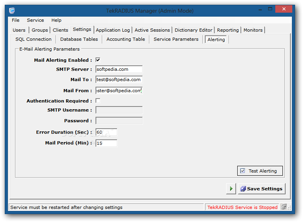Viewport: 303px width, 222px height.
Task: Switch to the Users tab
Action: coord(19,30)
